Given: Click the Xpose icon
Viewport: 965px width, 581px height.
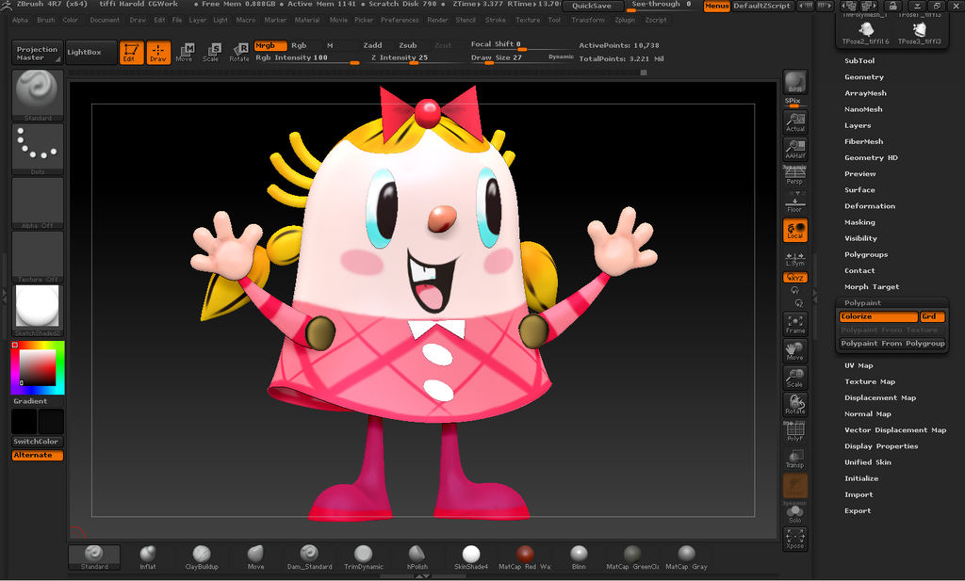Looking at the screenshot, I should point(795,539).
